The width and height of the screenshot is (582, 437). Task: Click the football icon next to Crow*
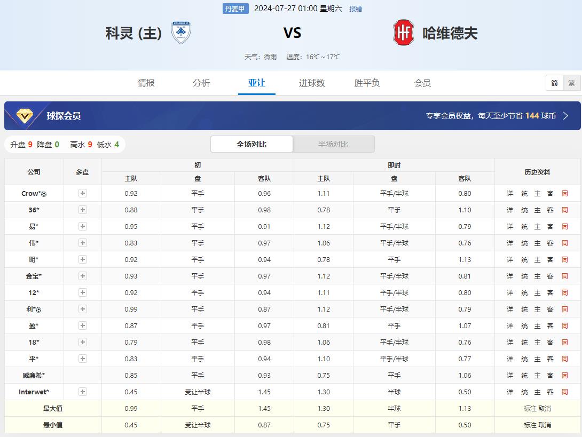pyautogui.click(x=44, y=194)
